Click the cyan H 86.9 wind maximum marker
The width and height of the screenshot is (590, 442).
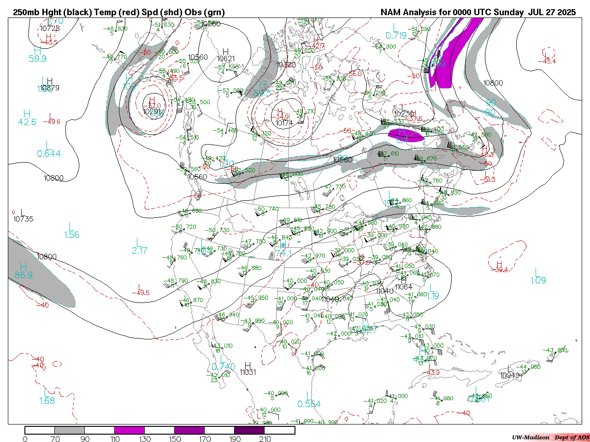click(x=24, y=271)
